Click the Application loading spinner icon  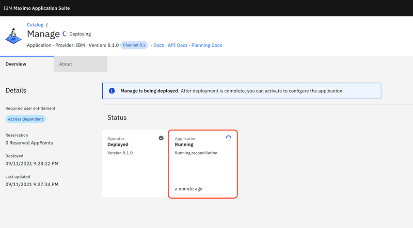(228, 138)
